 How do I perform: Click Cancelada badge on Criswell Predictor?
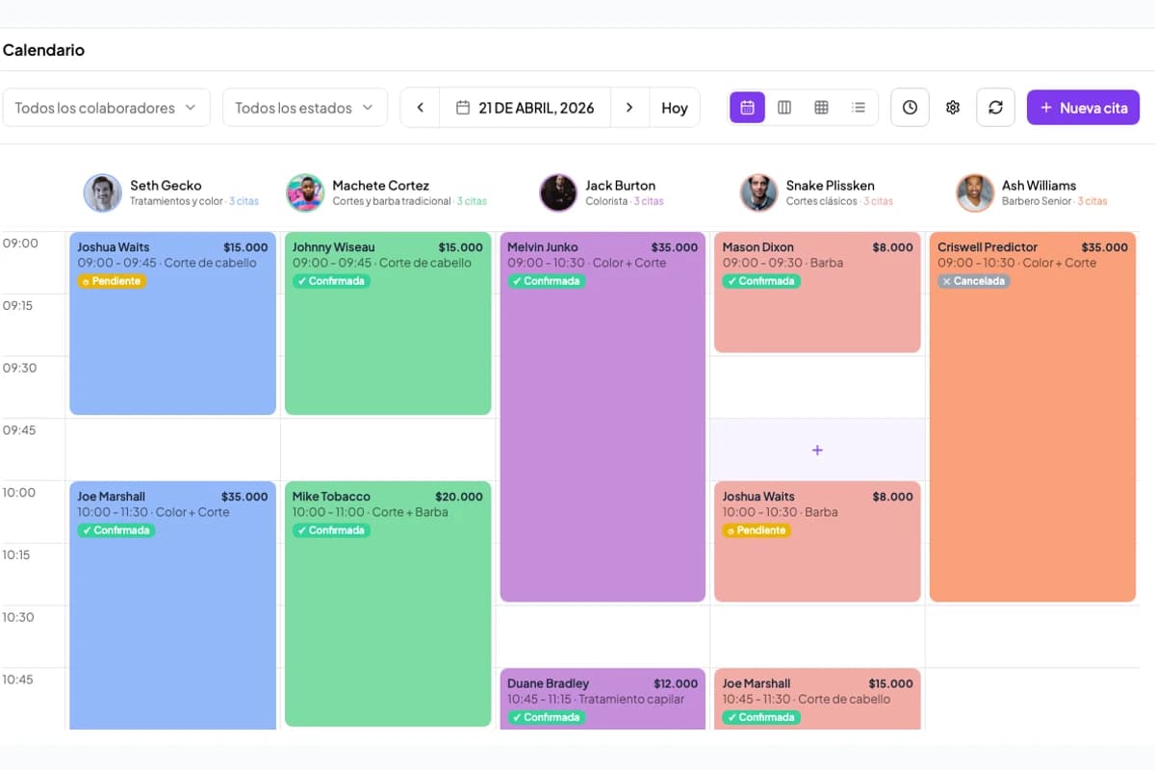974,281
